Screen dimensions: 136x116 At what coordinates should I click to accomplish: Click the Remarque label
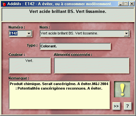tap(19, 78)
